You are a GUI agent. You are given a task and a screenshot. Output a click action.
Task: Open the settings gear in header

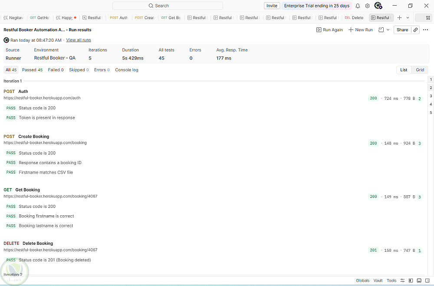[x=367, y=6]
